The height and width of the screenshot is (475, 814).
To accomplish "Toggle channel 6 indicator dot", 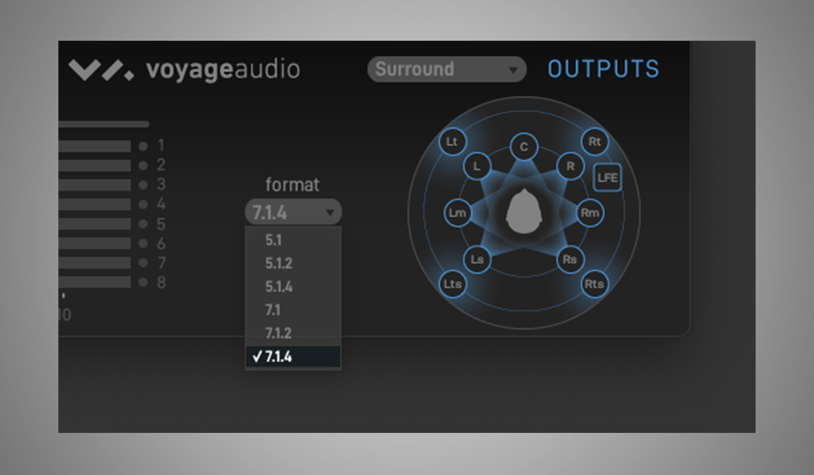I will coord(143,243).
